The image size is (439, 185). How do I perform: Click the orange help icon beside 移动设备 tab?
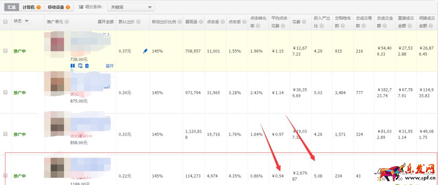[68, 7]
